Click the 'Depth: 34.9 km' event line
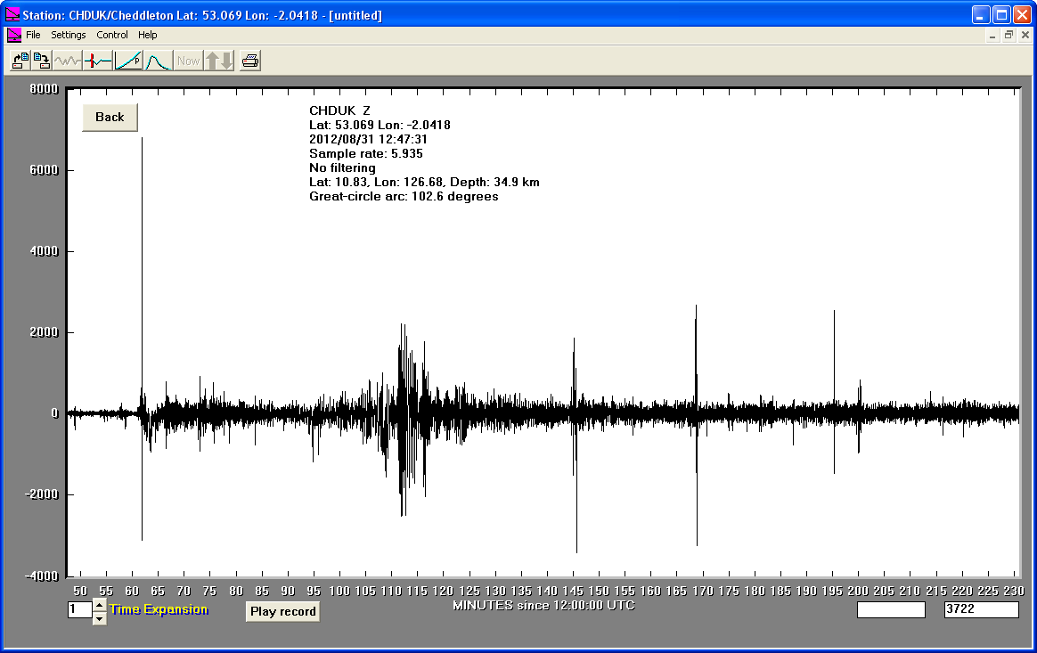This screenshot has height=653, width=1037. click(x=424, y=182)
